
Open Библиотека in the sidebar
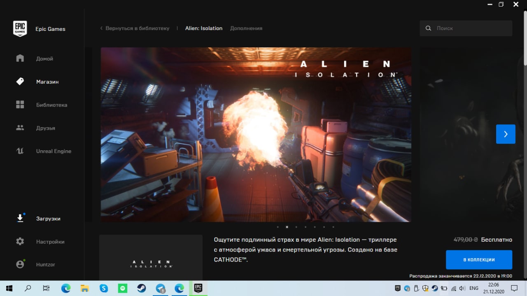[x=51, y=105]
